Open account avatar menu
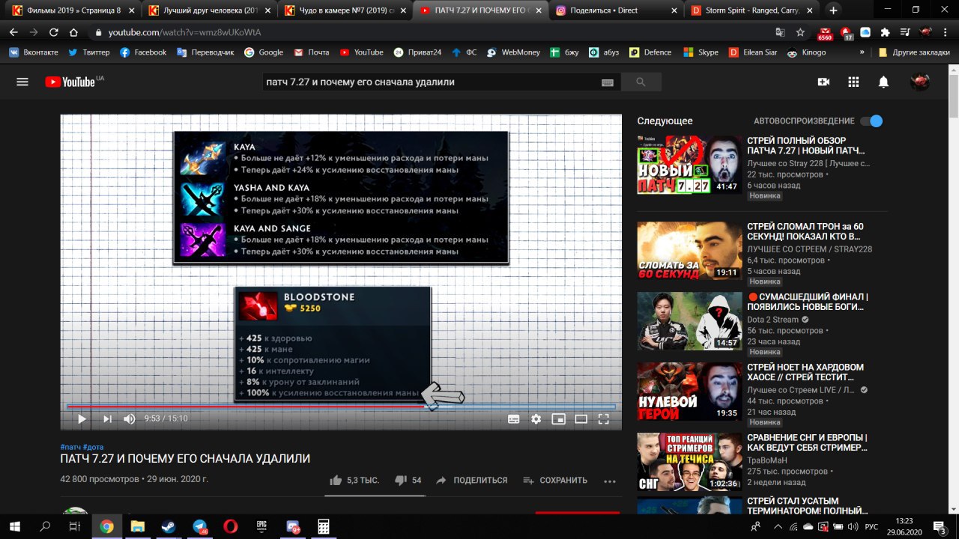959x539 pixels. pos(919,82)
